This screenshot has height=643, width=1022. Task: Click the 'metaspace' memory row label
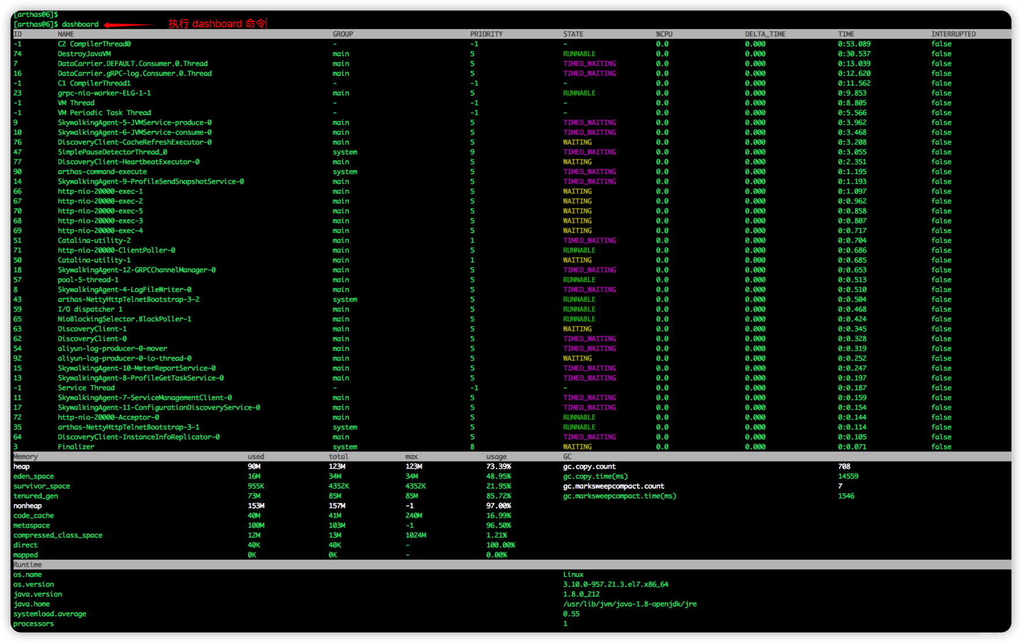[32, 526]
